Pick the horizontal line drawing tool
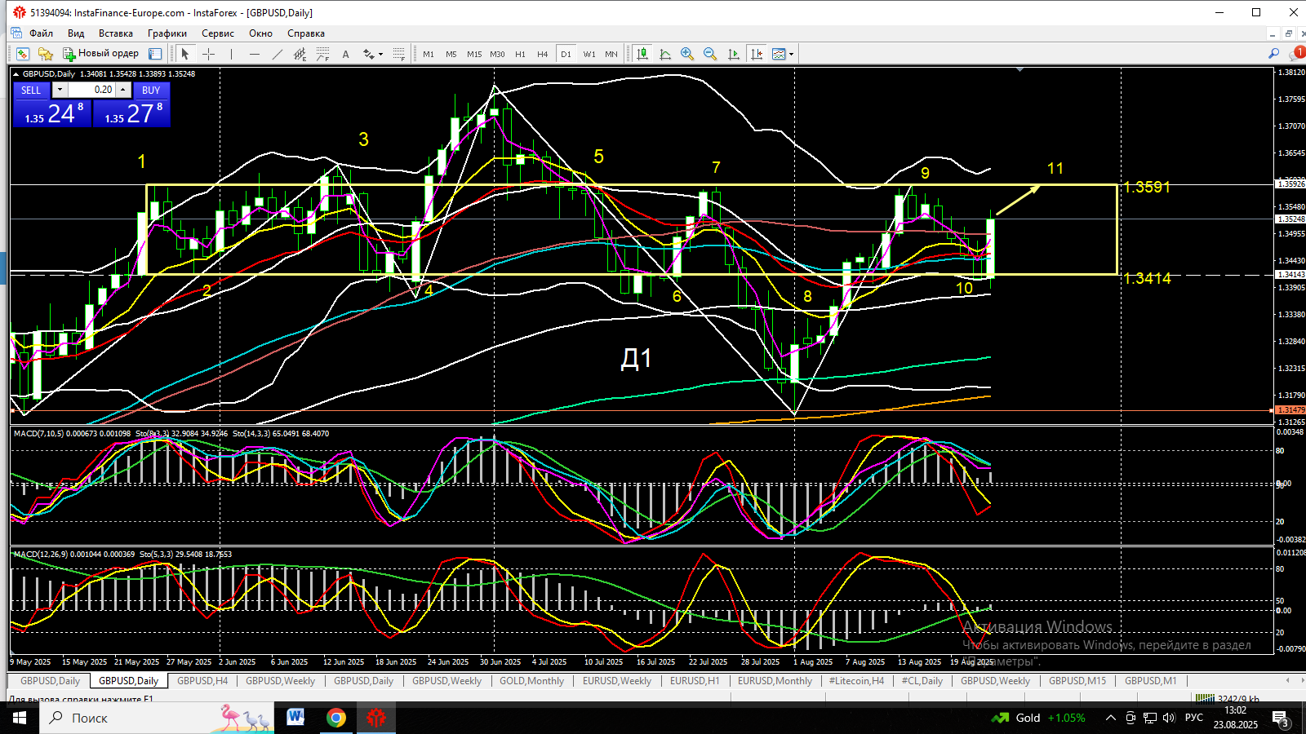 coord(254,54)
